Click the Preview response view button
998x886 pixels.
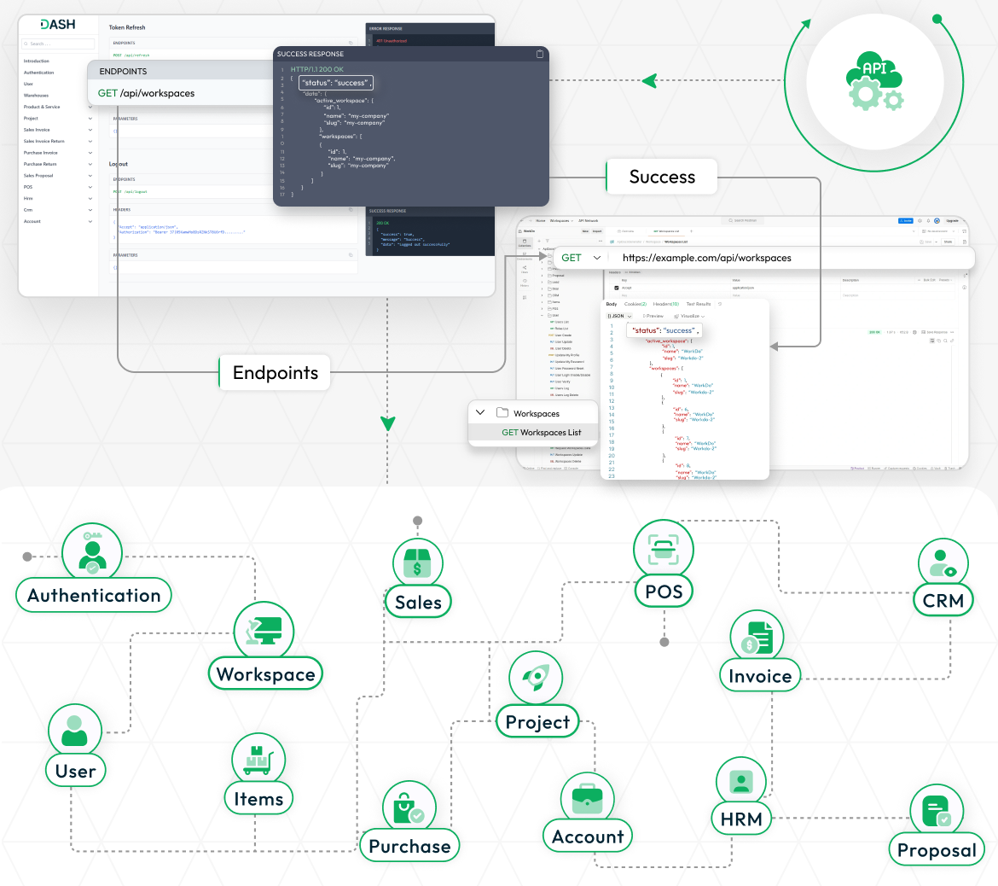click(x=653, y=316)
